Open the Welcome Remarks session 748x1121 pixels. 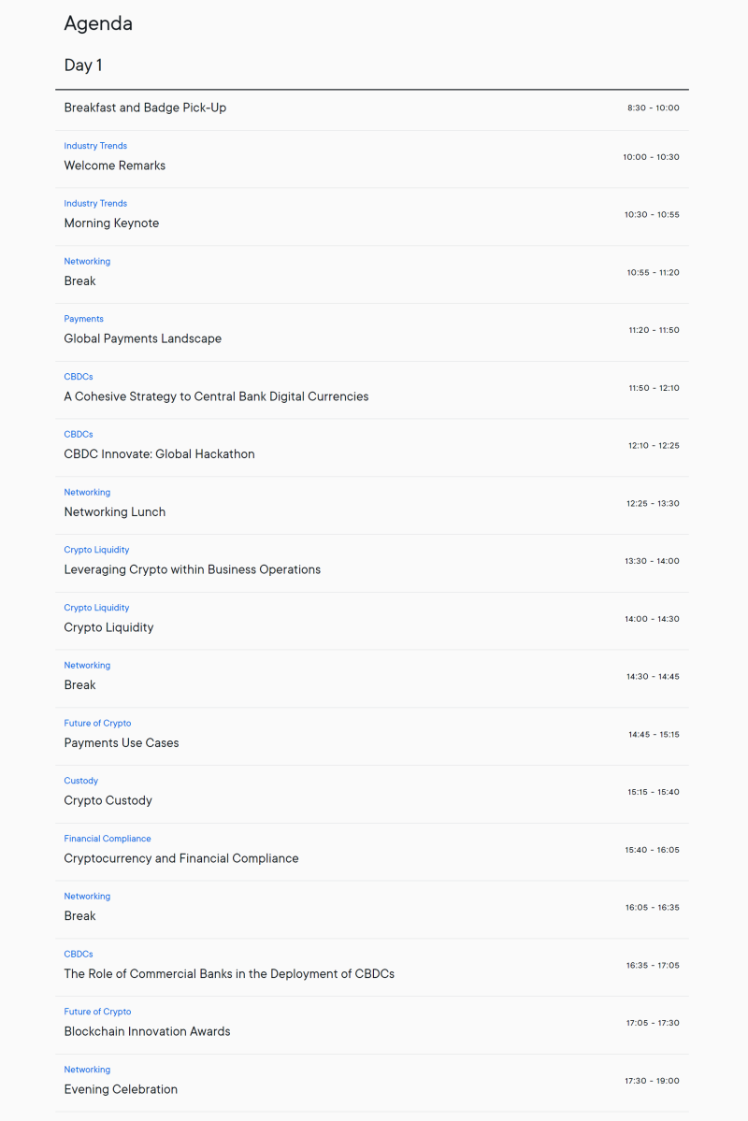click(114, 165)
